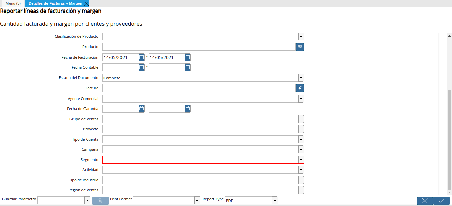Image resolution: width=452 pixels, height=206 pixels.
Task: Click the Factura lookup icon button
Action: click(x=300, y=88)
